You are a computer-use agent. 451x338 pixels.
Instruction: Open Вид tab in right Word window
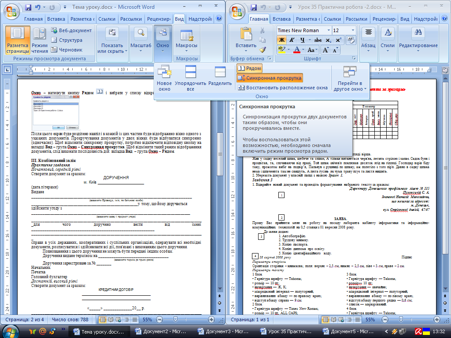[x=405, y=19]
